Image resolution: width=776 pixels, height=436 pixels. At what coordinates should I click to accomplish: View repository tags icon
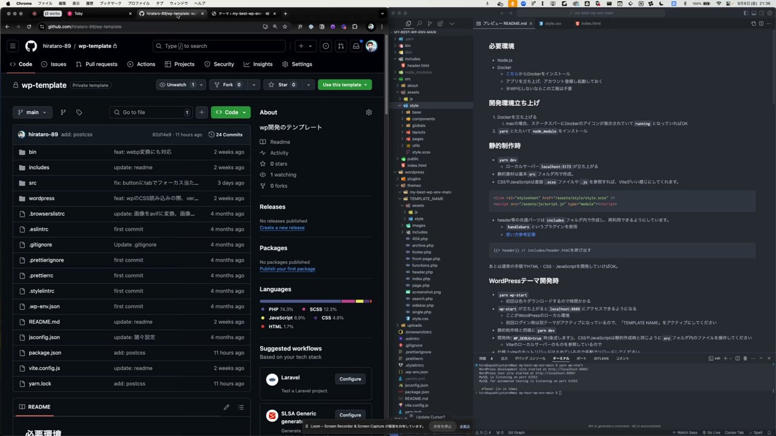[79, 112]
